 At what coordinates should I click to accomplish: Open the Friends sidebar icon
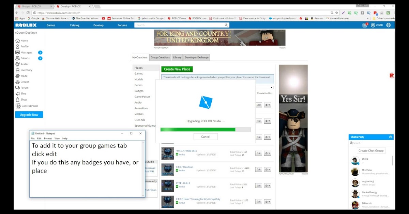tap(17, 58)
